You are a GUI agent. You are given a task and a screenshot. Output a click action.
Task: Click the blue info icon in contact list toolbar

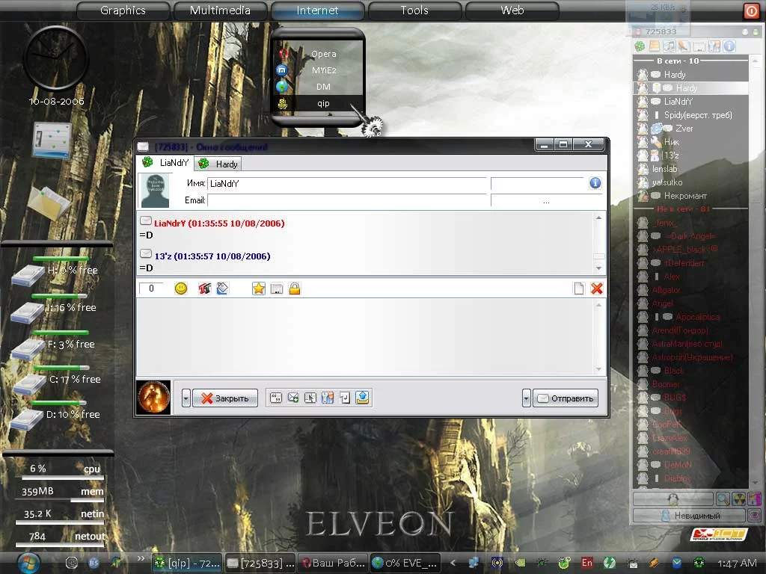click(x=729, y=46)
